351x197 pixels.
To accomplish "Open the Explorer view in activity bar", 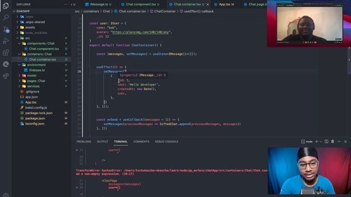I will [5, 5].
